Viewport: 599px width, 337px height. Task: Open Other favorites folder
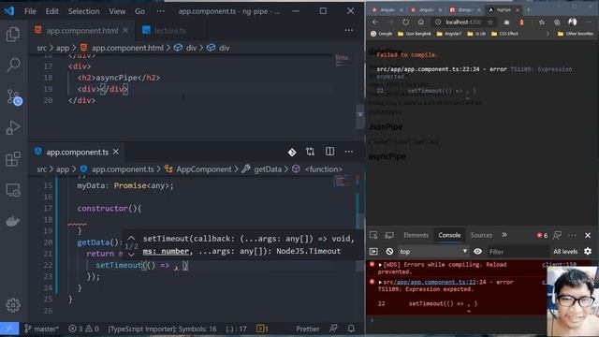click(x=576, y=34)
